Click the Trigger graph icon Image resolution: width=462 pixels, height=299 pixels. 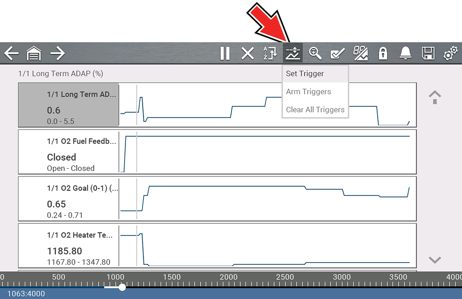point(293,53)
